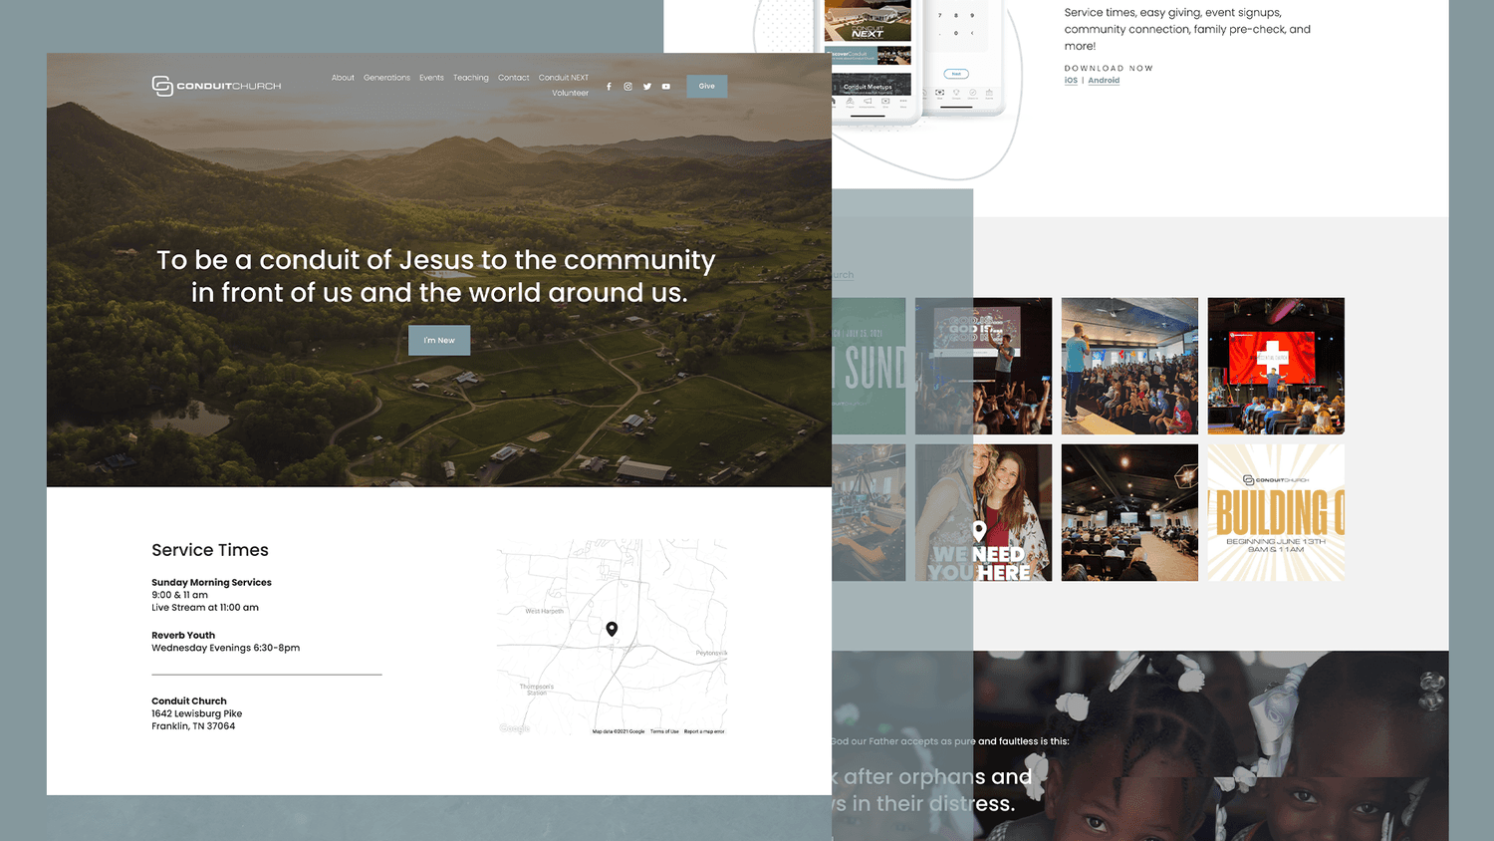
Task: Click the Service Times heading
Action: (x=210, y=550)
